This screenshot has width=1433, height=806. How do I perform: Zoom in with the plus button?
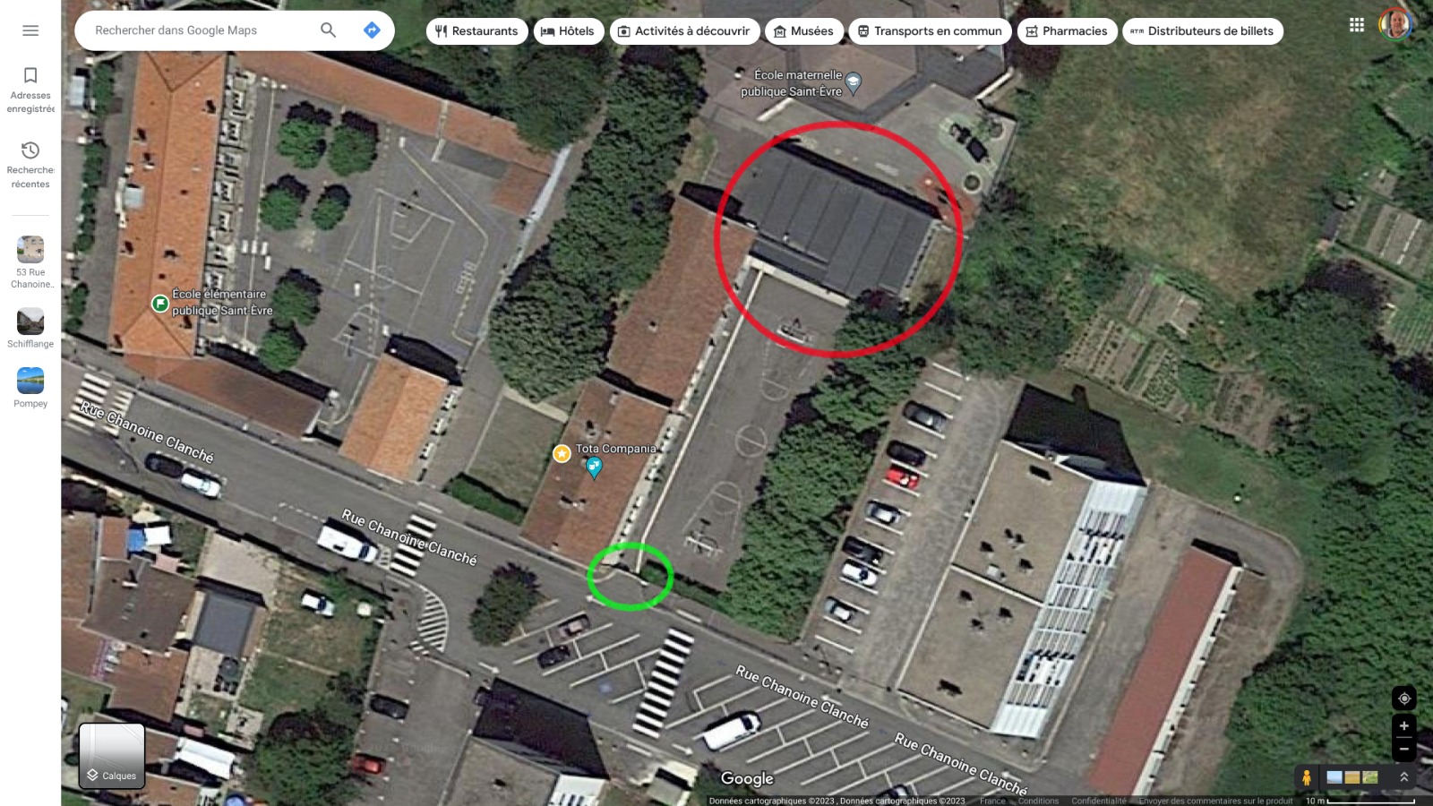(x=1404, y=726)
